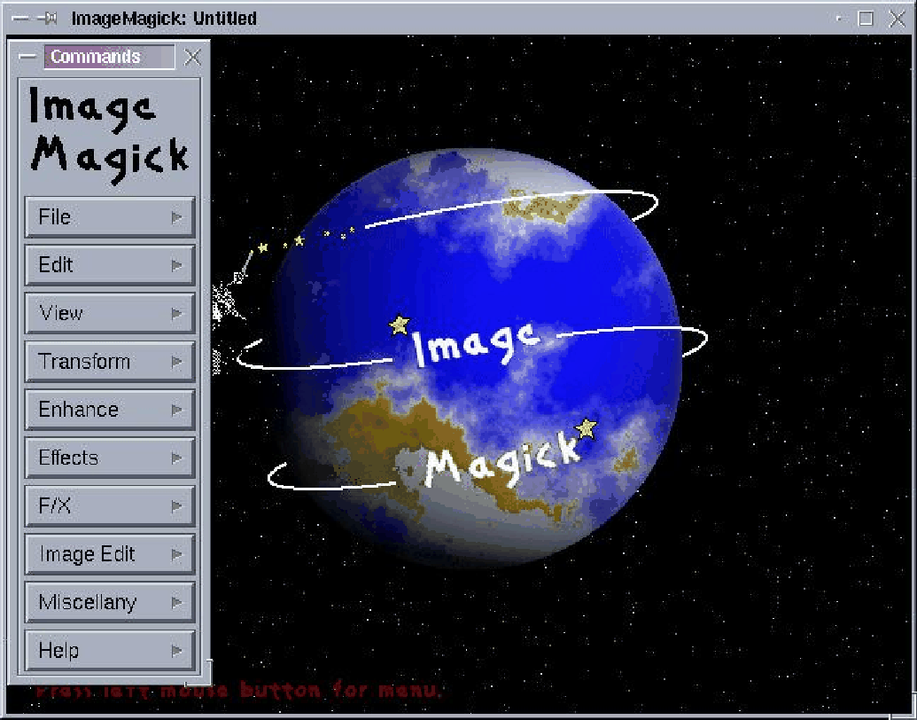Minimize the ImageMagick window with dot button
This screenshot has height=720, width=917.
[x=839, y=19]
